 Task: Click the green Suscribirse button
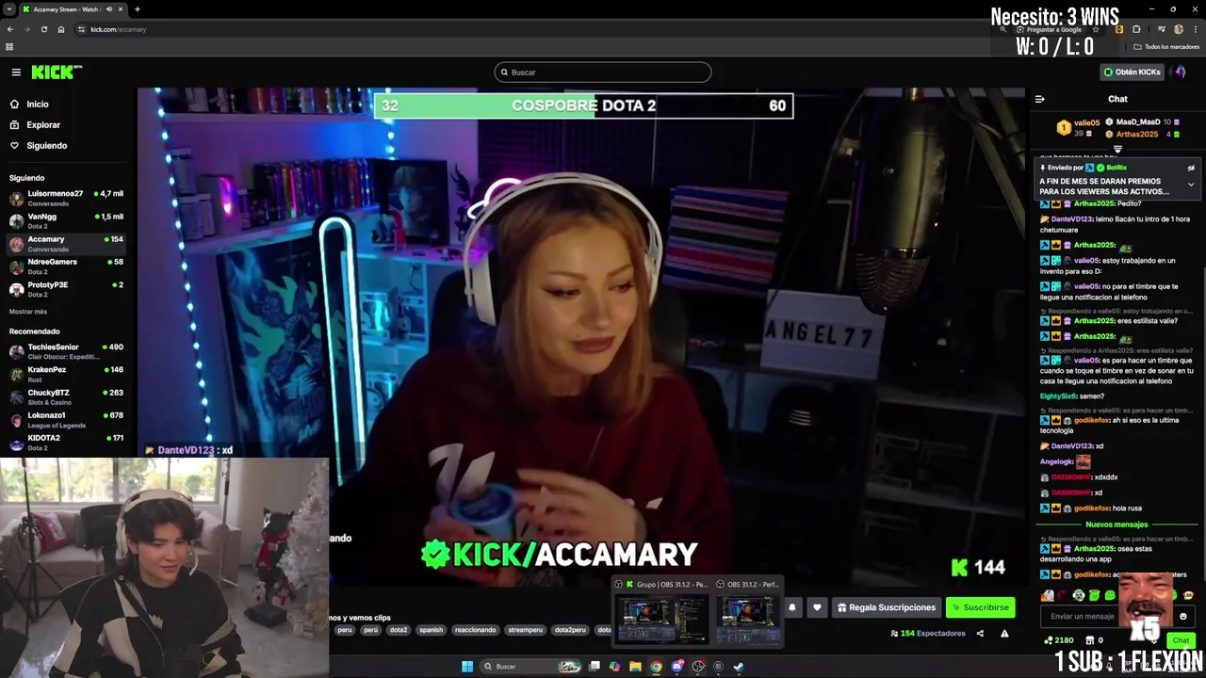coord(980,607)
